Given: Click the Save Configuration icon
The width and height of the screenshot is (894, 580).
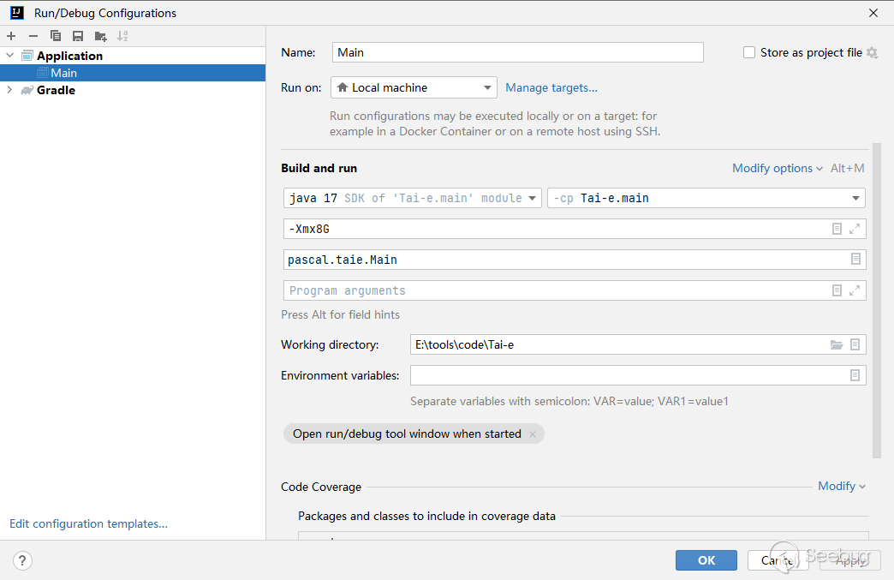Looking at the screenshot, I should 78,36.
